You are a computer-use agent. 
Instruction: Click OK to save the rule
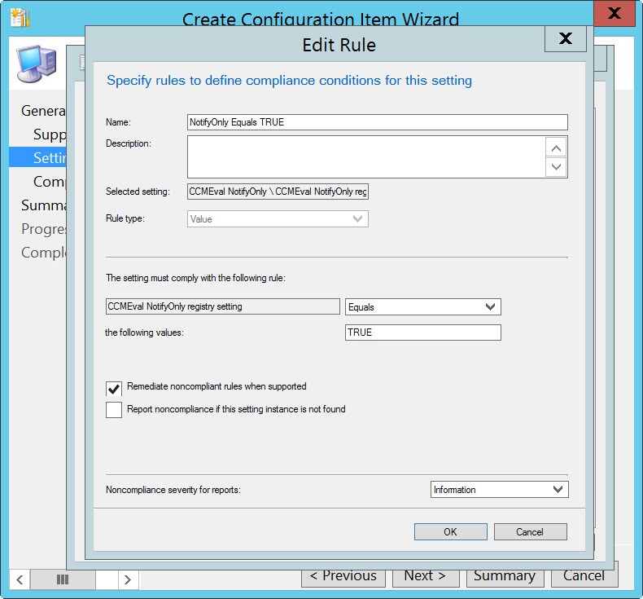point(450,531)
